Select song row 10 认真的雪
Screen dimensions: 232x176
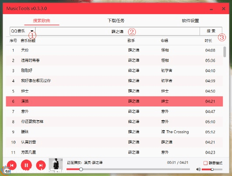click(x=114, y=142)
